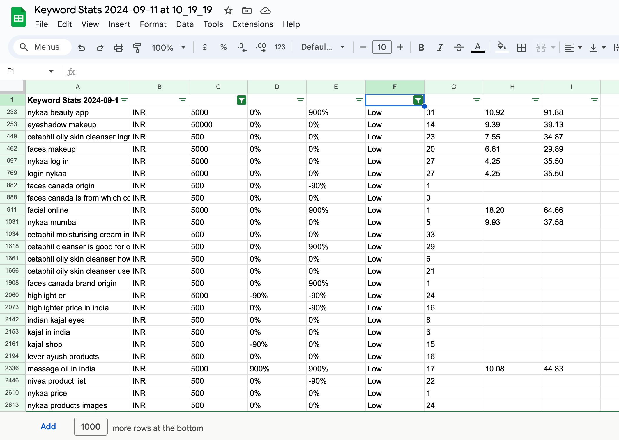Star this spreadsheet
This screenshot has width=619, height=440.
click(228, 11)
